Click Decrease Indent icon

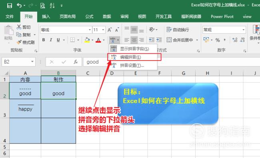click(152, 40)
